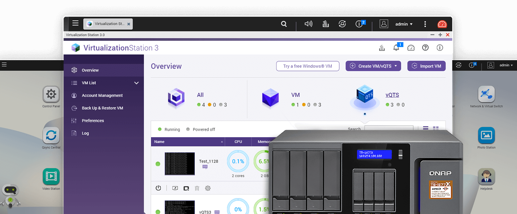The image size is (517, 214).
Task: Switch to list view layout
Action: (425, 129)
